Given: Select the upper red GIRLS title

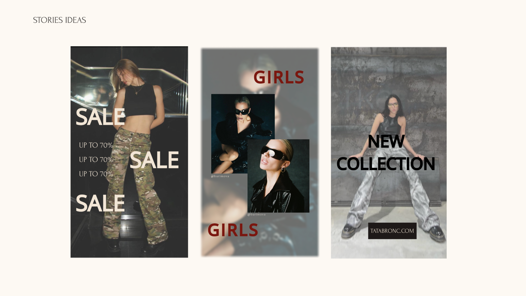Looking at the screenshot, I should [x=279, y=77].
